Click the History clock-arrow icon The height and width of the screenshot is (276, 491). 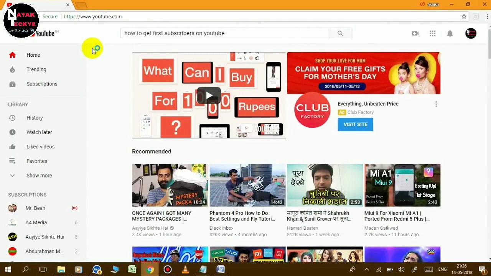tap(12, 118)
